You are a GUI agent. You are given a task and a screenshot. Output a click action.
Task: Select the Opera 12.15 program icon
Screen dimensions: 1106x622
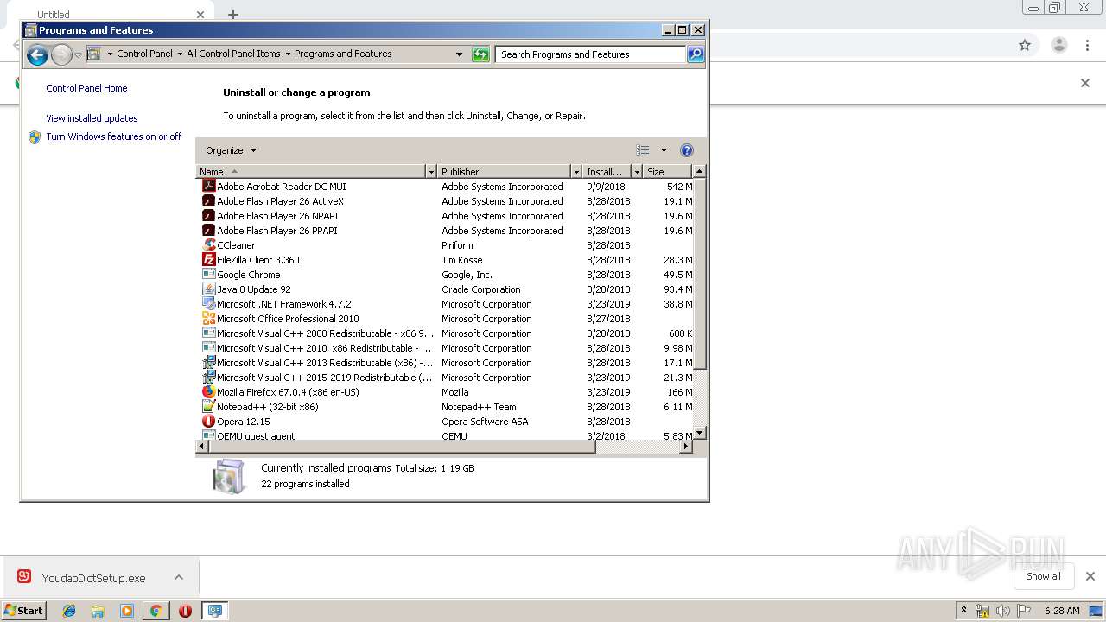click(x=208, y=421)
